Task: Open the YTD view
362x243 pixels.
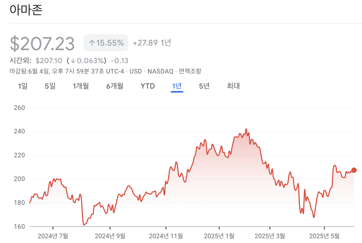Action: pos(148,86)
